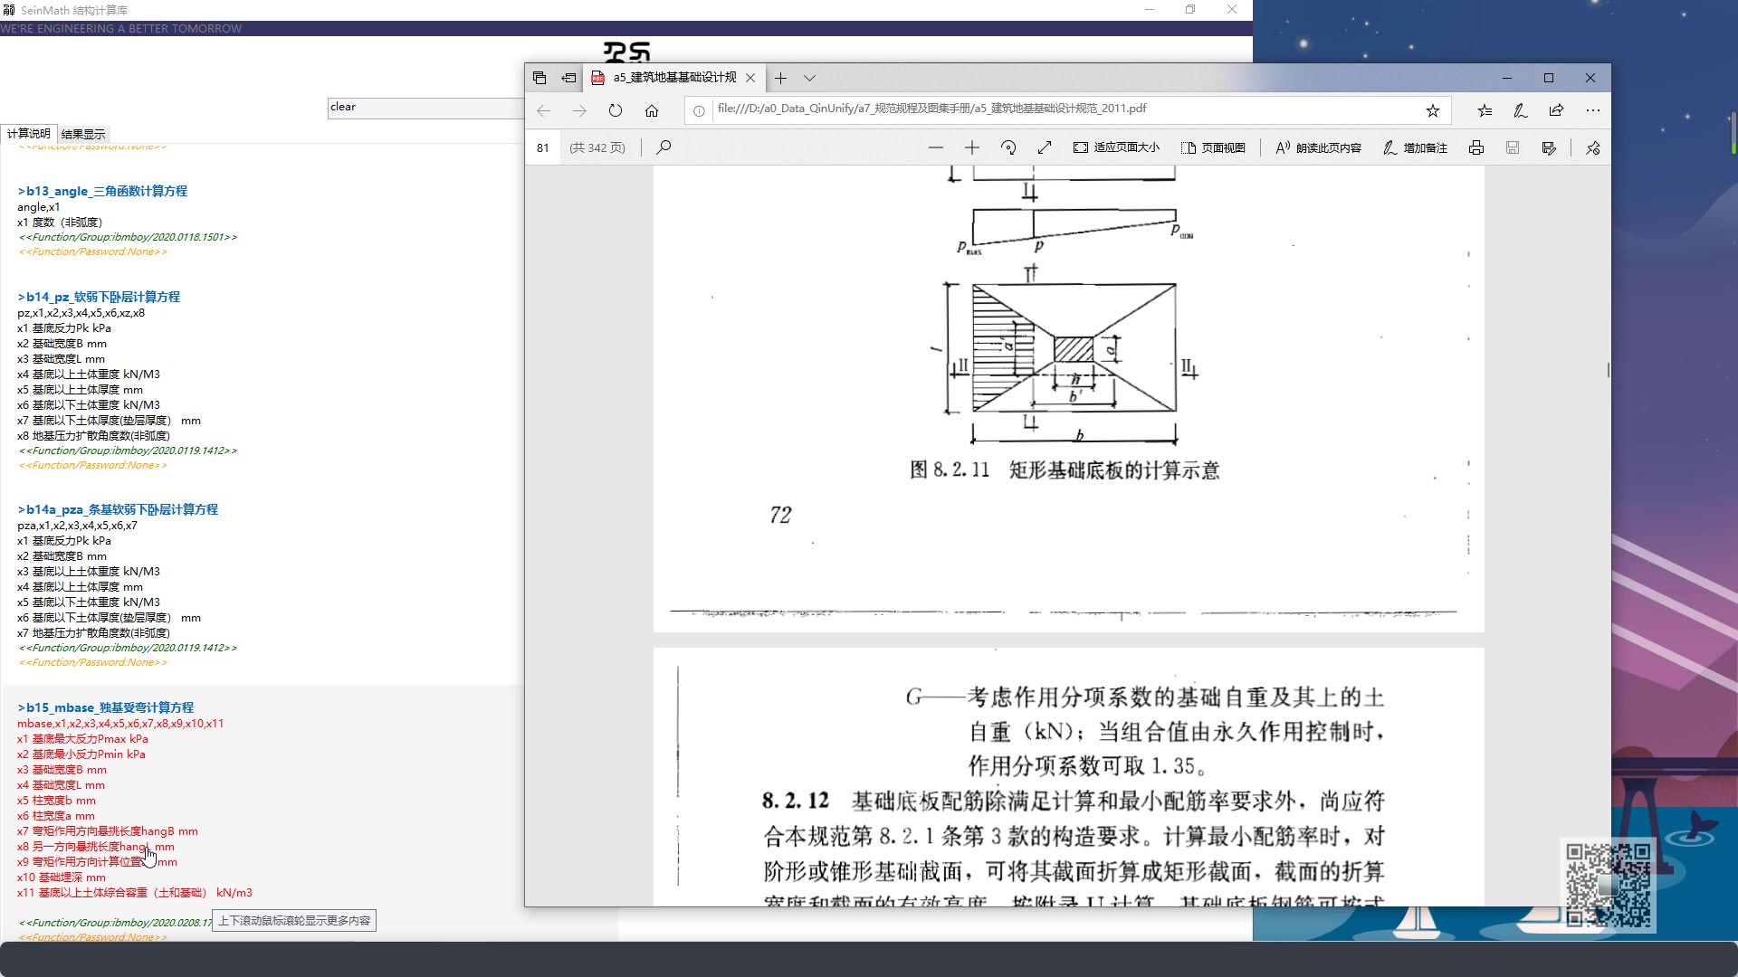Click the page number input showing 81
Viewport: 1738px width, 977px height.
543,147
